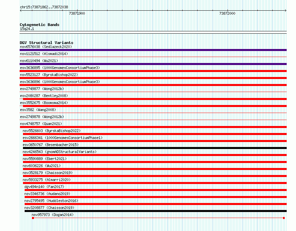Viewport: 296px width, 231px height.
Task: Click the 73871900 ruler coordinate
Action: click(x=77, y=13)
